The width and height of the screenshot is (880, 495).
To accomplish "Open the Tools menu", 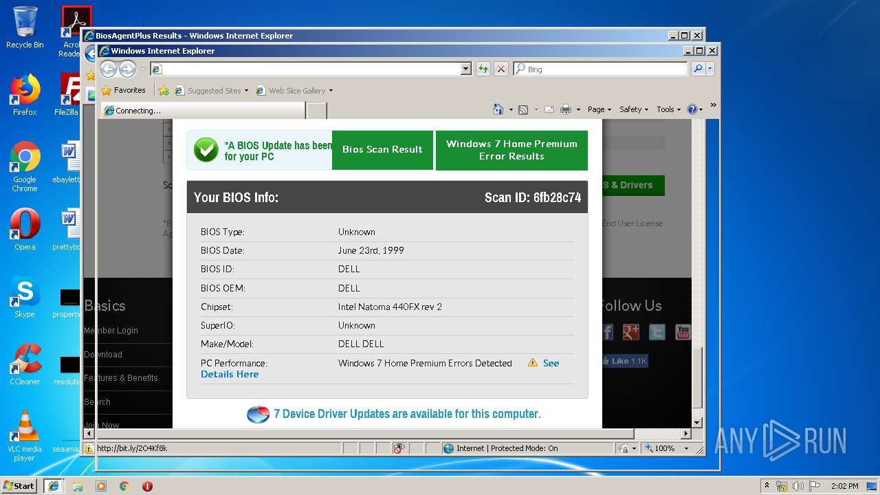I will 668,109.
